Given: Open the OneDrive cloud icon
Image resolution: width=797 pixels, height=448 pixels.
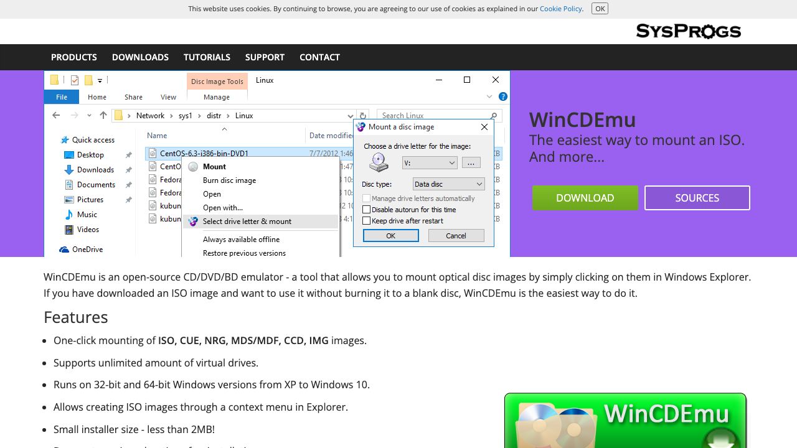Looking at the screenshot, I should [x=64, y=250].
